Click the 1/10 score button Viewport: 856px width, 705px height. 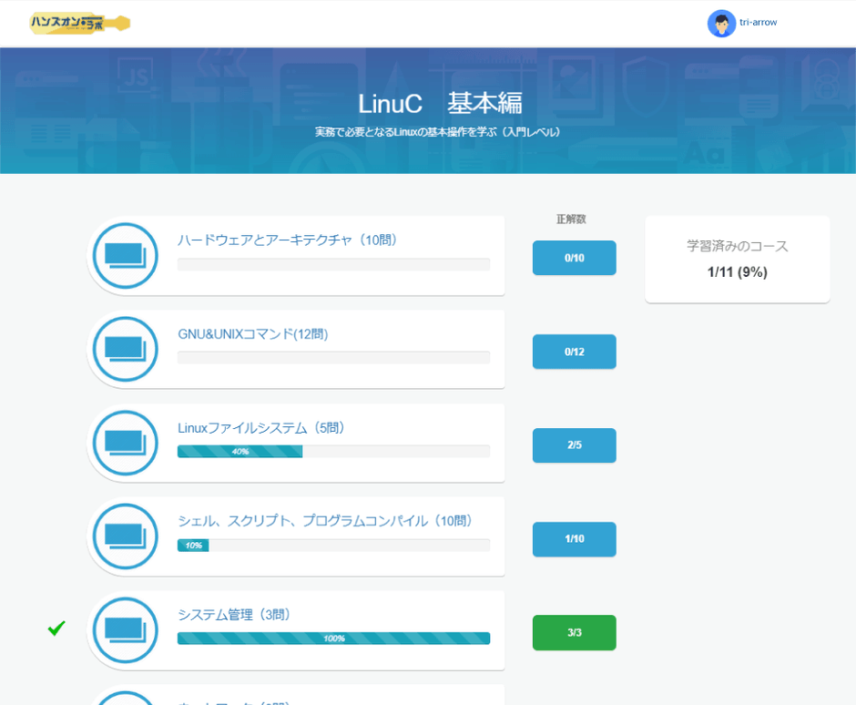(x=574, y=539)
